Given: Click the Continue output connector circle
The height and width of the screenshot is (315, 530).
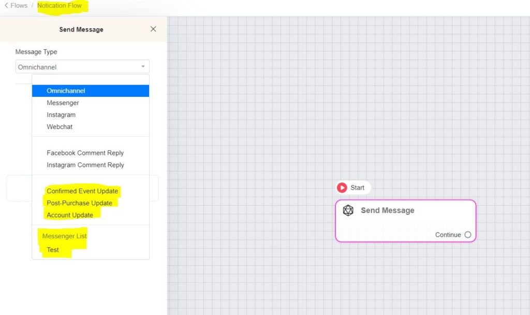Looking at the screenshot, I should (468, 235).
